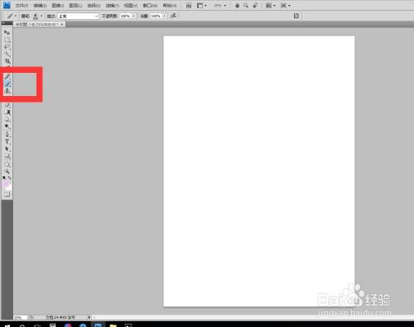Toggle the Brushes panel button in options bar
The width and height of the screenshot is (414, 327).
(x=296, y=16)
